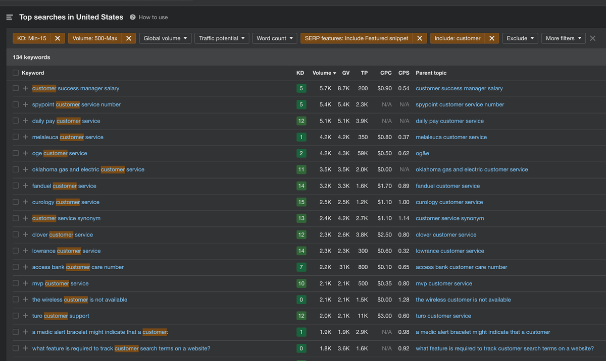
Task: Open the og&e parent topic link
Action: coord(422,153)
